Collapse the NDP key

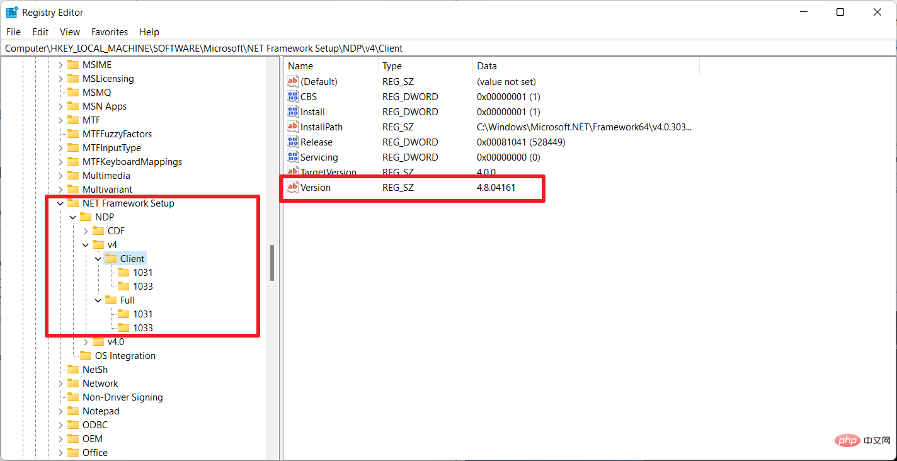tap(73, 217)
